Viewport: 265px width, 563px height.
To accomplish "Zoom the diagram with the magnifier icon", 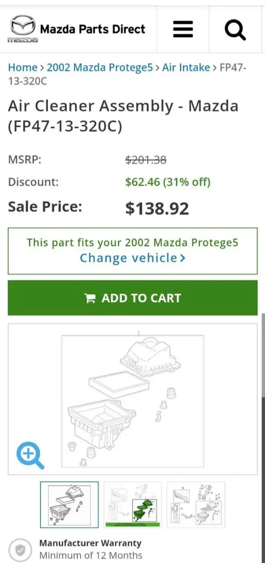I will tap(30, 455).
